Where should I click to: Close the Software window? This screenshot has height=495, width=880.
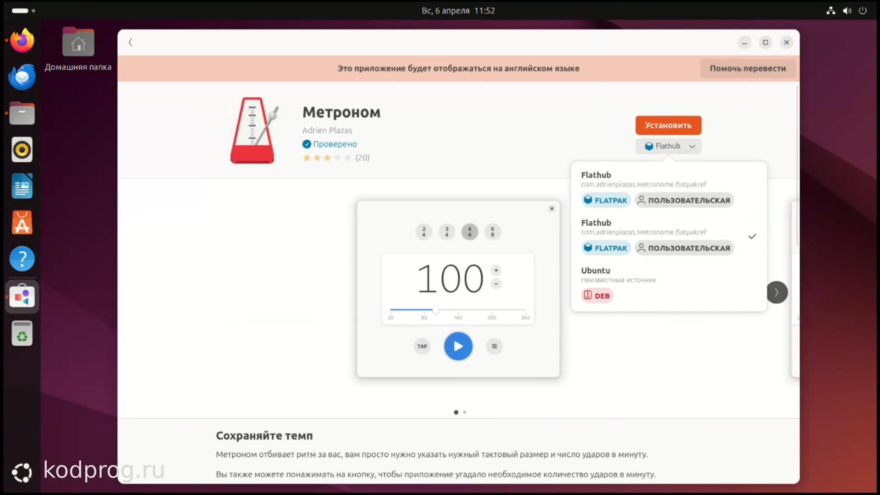pyautogui.click(x=786, y=42)
